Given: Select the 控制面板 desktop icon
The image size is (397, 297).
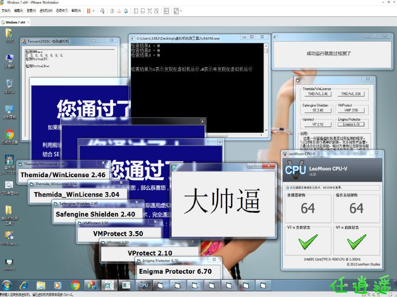Looking at the screenshot, I should 9,112.
